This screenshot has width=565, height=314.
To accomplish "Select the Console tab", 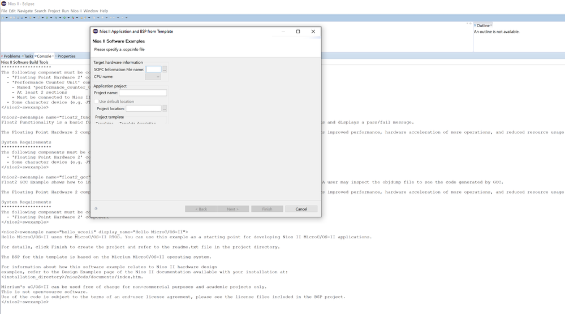I will [x=44, y=56].
